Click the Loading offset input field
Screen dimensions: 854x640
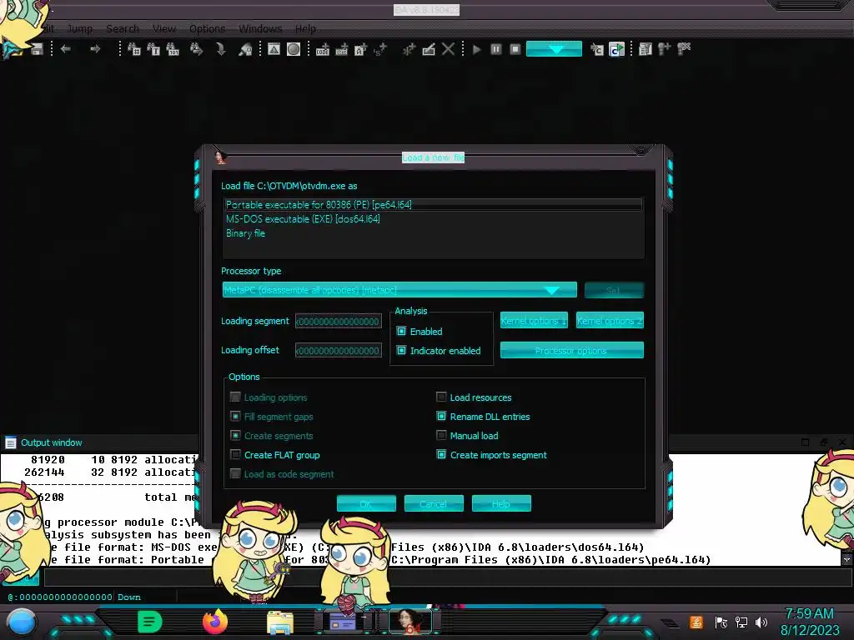[x=339, y=351]
